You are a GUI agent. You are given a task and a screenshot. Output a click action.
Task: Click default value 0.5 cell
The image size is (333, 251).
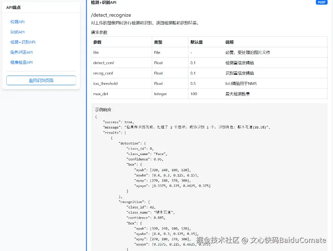206,84
